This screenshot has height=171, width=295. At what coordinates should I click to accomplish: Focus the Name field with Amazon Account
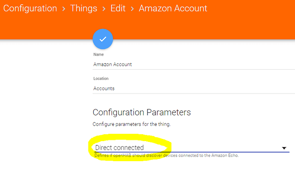pyautogui.click(x=192, y=64)
